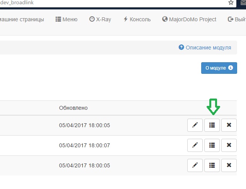Click the gauge icon beside X-Ray
246x189 pixels.
[x=92, y=19]
